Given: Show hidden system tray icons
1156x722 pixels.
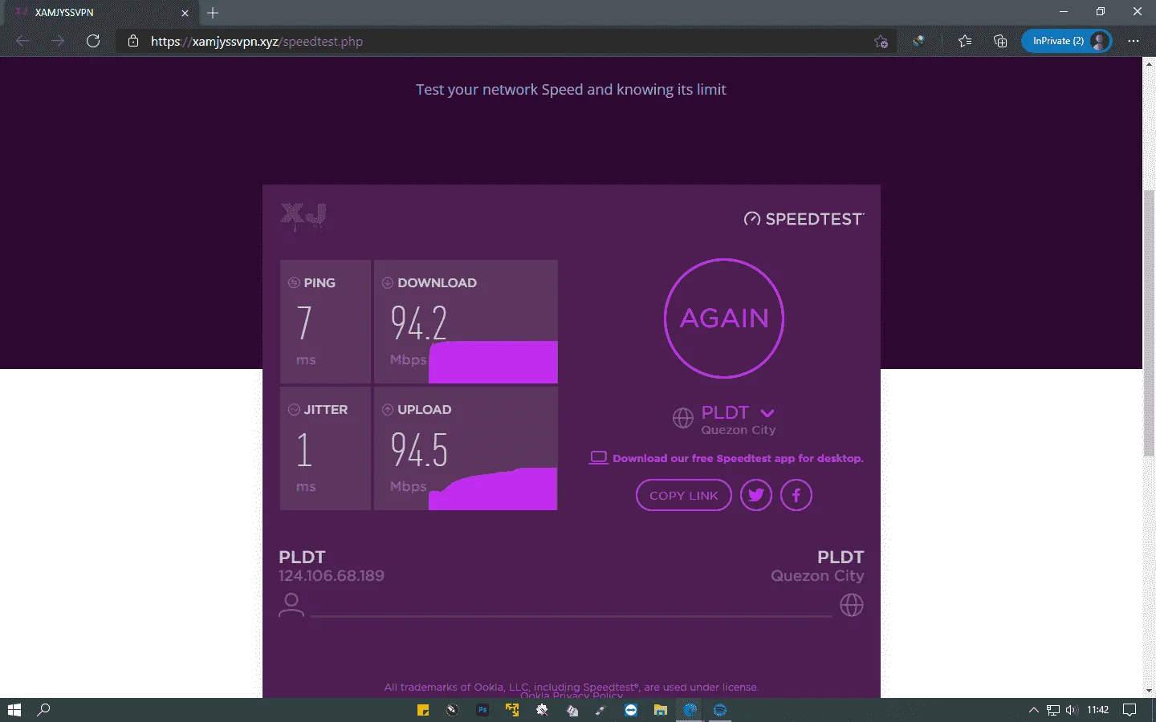Looking at the screenshot, I should [x=1034, y=710].
